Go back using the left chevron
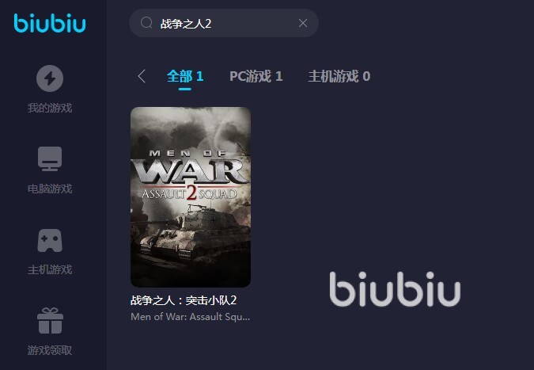 click(x=142, y=76)
